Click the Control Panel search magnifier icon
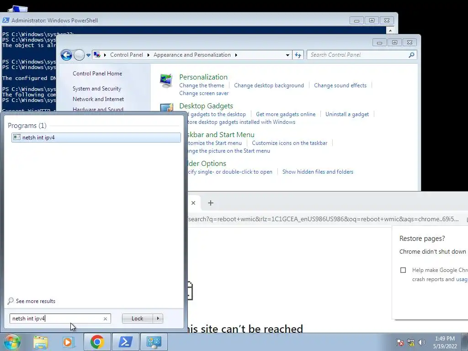Viewport: 468px width, 351px height. [412, 55]
